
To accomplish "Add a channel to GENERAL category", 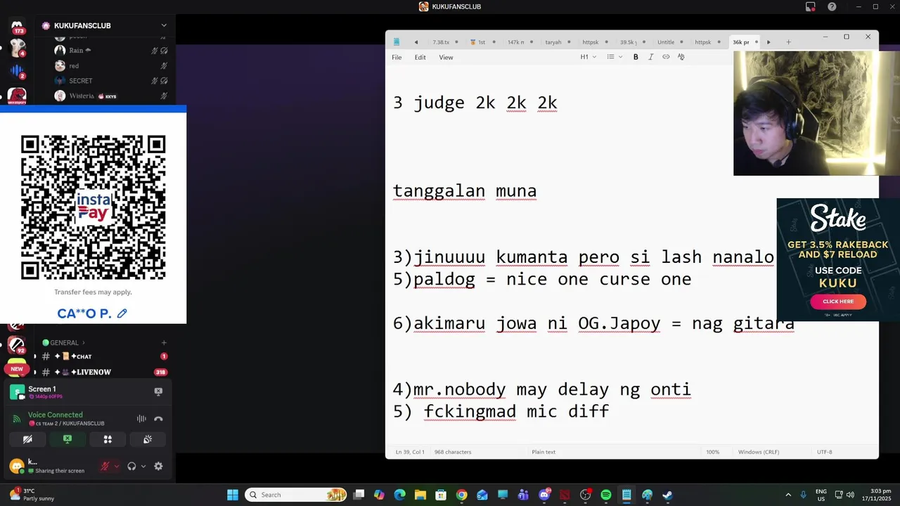I will point(164,343).
